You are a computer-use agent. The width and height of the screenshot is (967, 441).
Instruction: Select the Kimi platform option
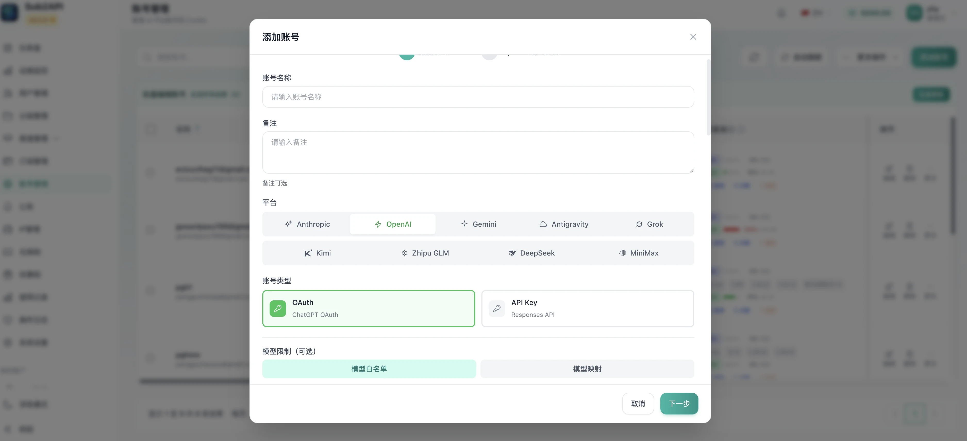[318, 253]
